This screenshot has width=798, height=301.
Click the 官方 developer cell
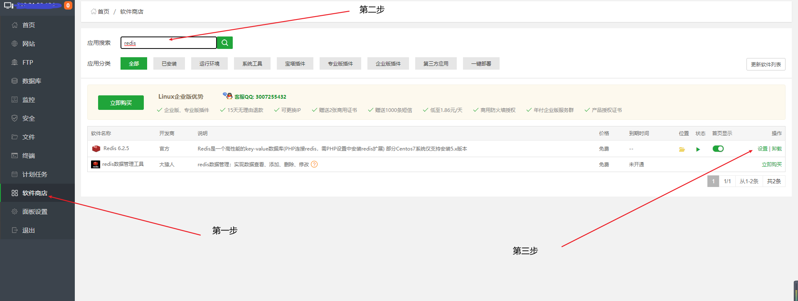[164, 149]
